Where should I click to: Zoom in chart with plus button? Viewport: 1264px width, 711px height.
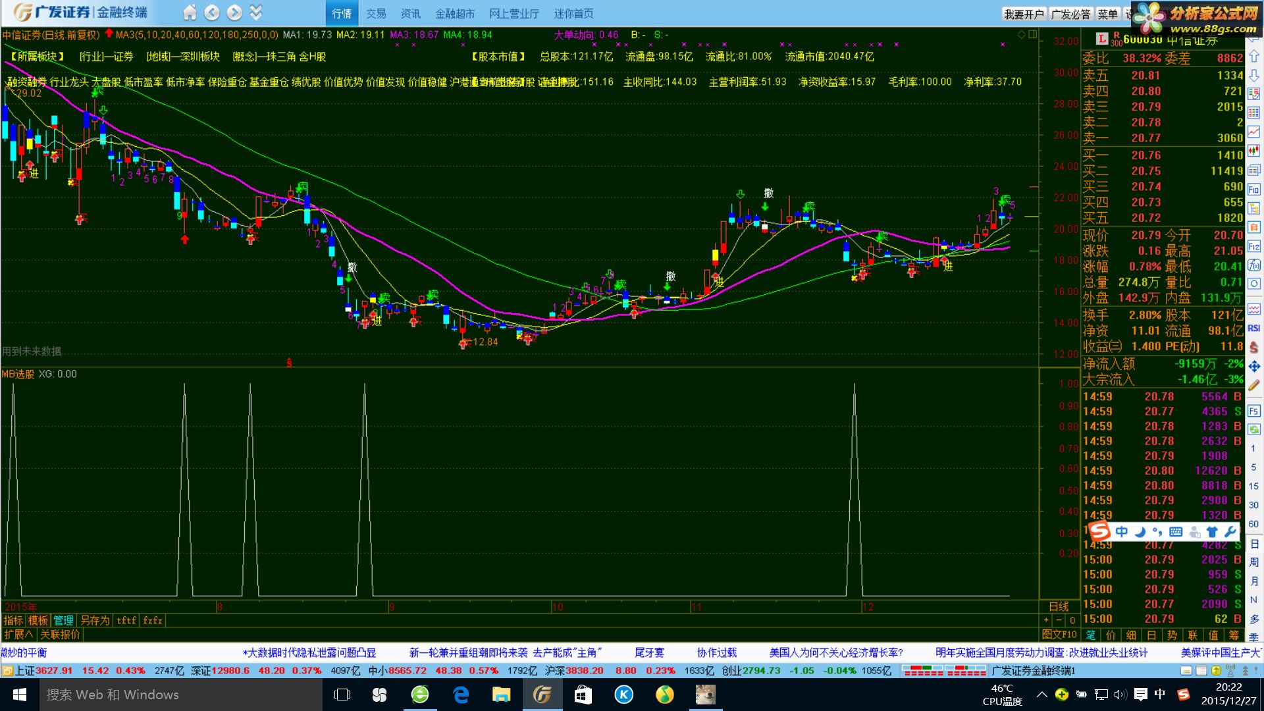pos(1046,620)
